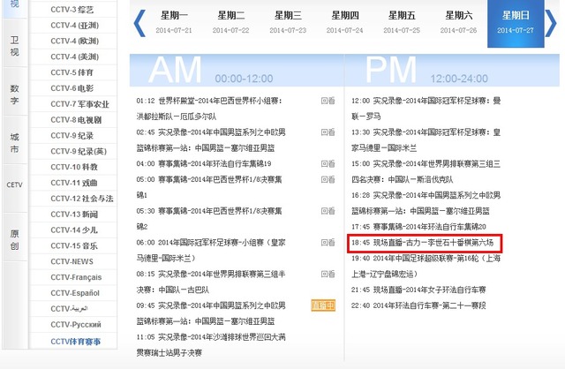This screenshot has height=369, width=565.
Task: Click 回看 for the 04:00 program
Action: point(328,164)
